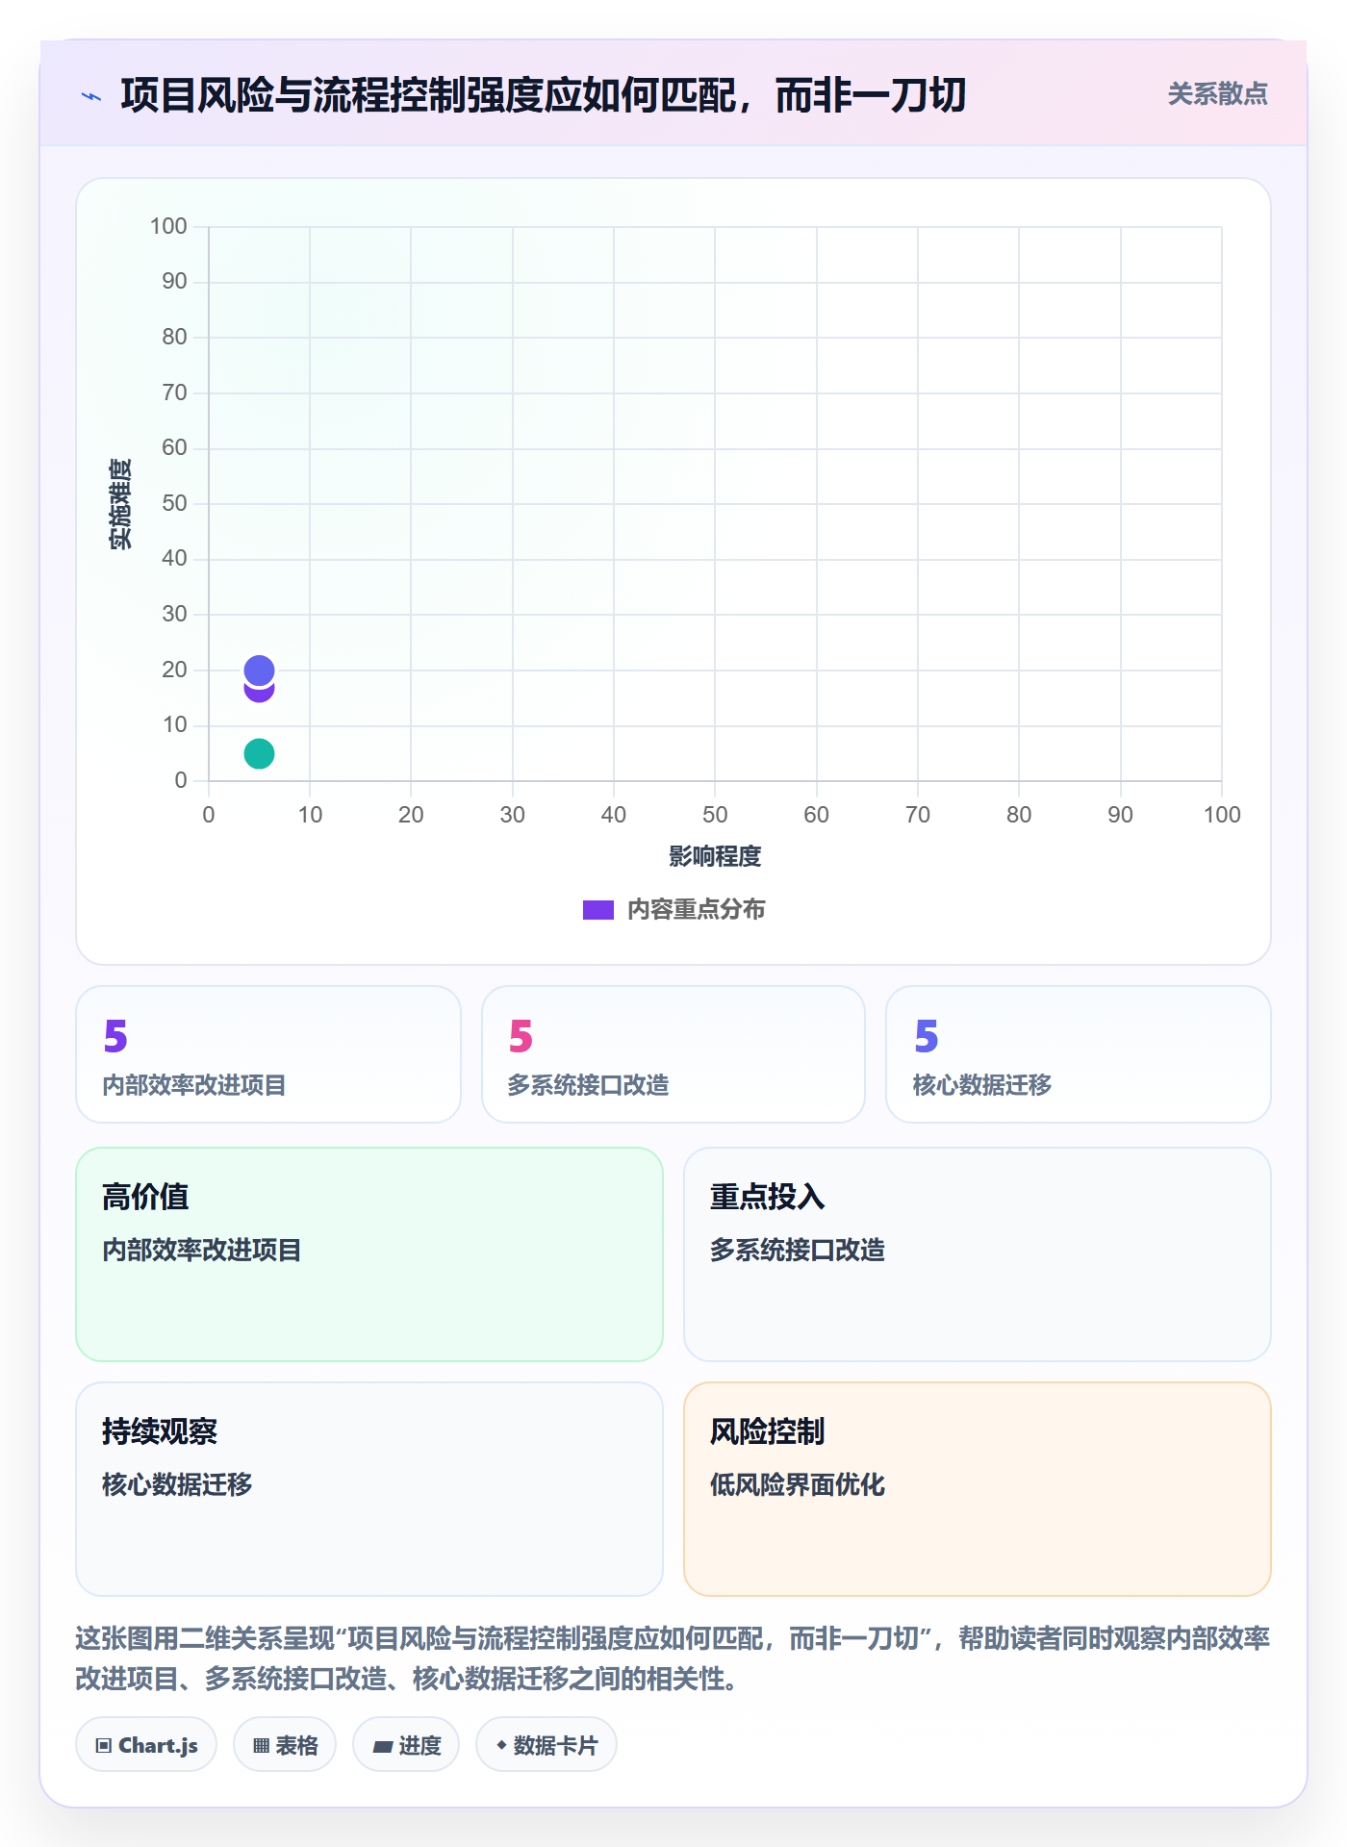Click the 实施难度 y-axis title
The width and height of the screenshot is (1347, 1847).
tap(120, 503)
